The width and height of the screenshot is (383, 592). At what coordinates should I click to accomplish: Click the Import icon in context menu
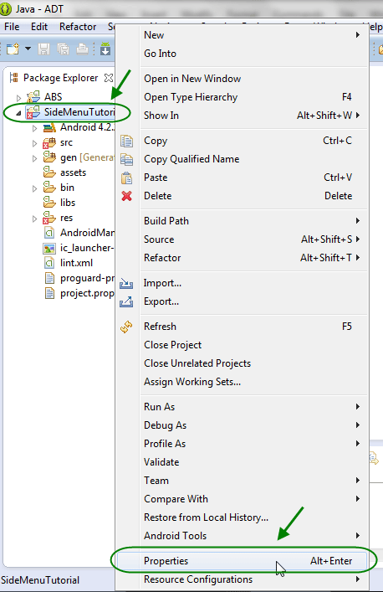126,283
